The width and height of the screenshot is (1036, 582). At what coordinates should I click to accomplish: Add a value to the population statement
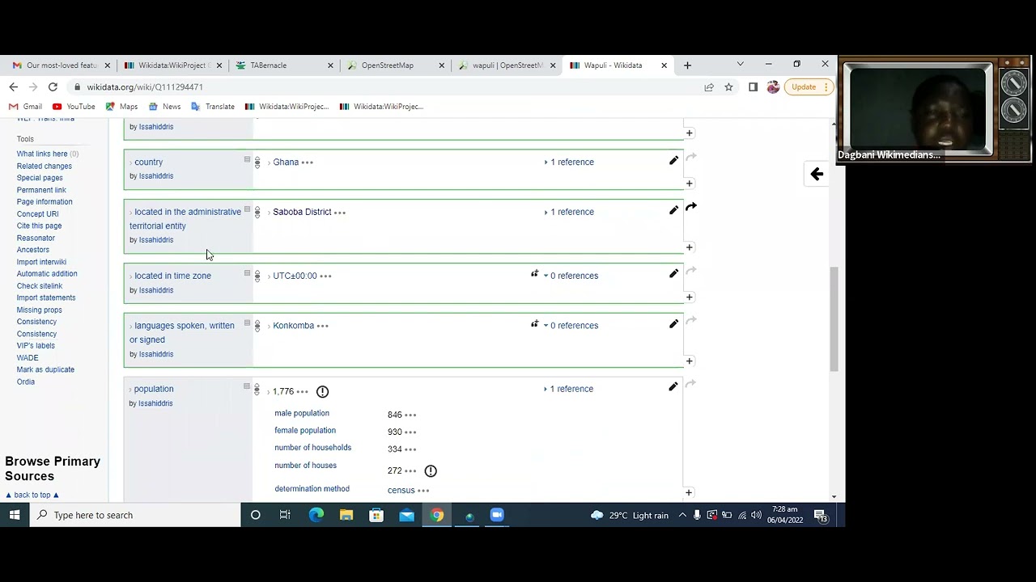point(689,492)
